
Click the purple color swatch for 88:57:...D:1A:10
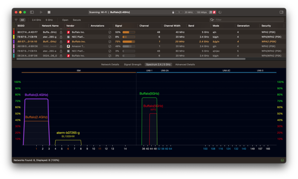(14, 42)
